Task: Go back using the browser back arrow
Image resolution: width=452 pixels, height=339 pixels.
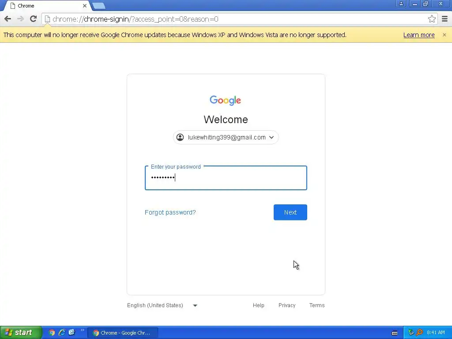Action: (8, 19)
